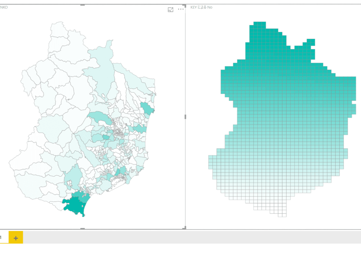Screen dimensions: 361x258
Task: Select the far-right protruding teal cells of the grid map
Action: 352,88
